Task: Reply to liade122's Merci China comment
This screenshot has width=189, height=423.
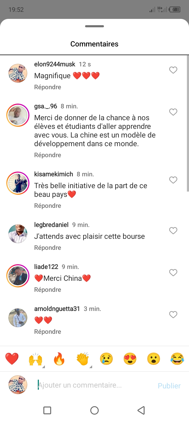Action: 48,290
